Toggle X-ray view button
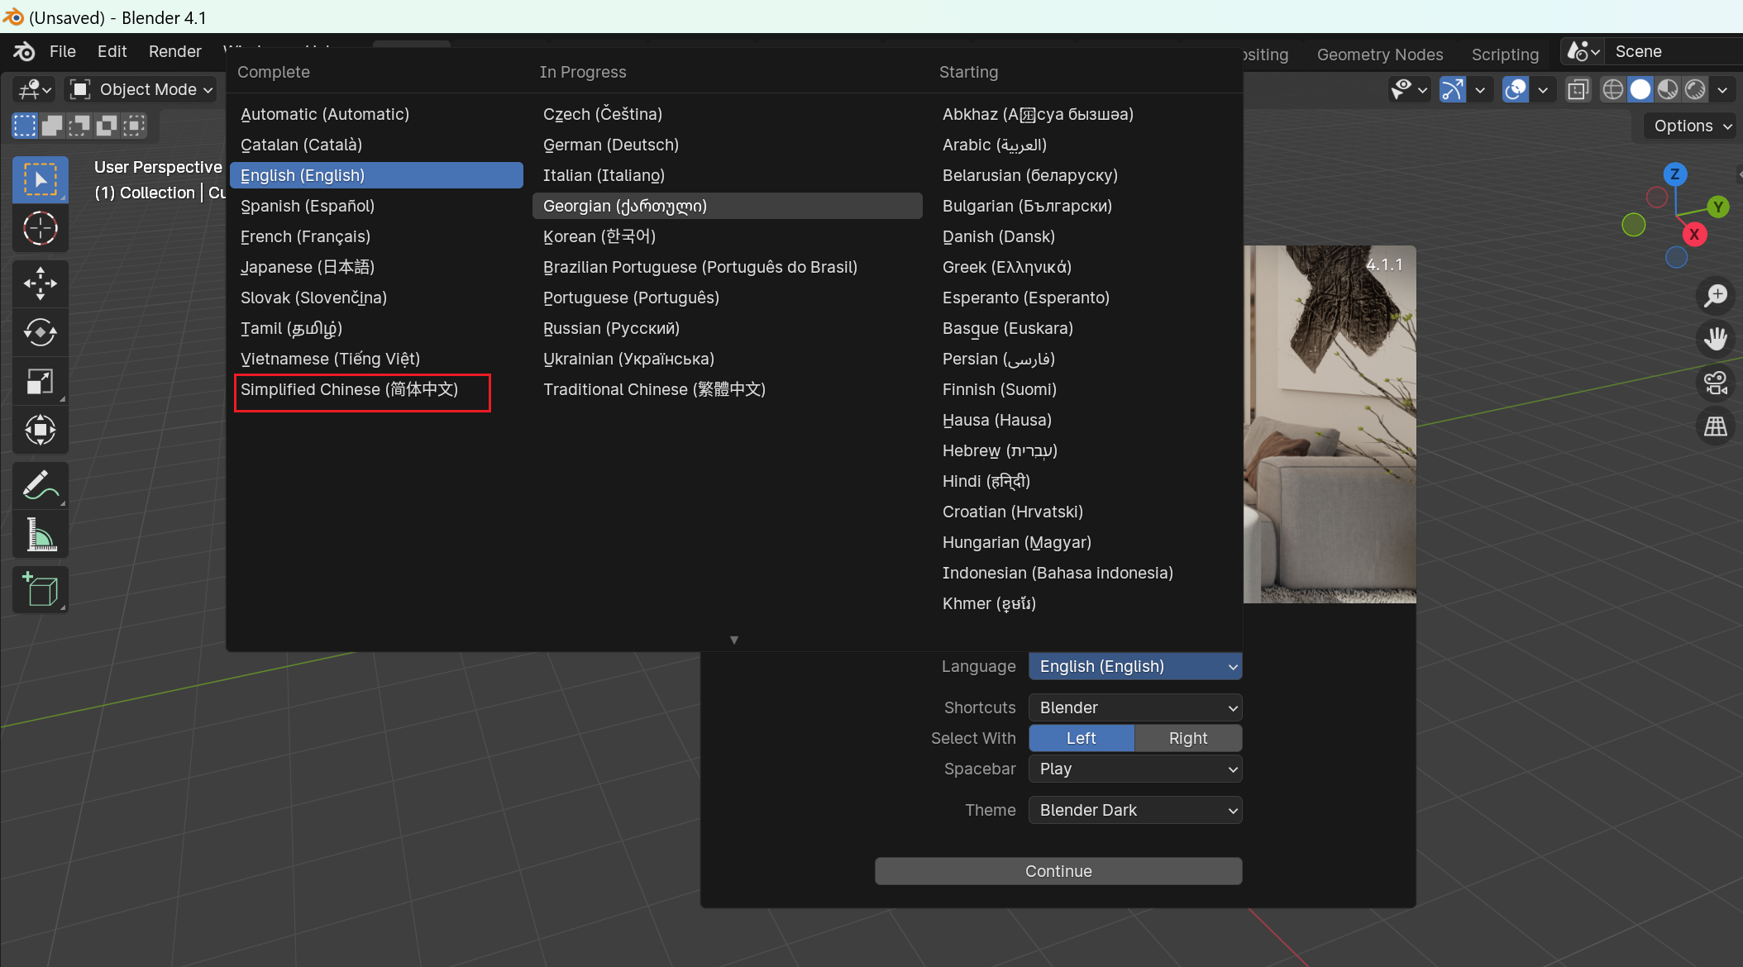The width and height of the screenshot is (1743, 967). [1578, 89]
